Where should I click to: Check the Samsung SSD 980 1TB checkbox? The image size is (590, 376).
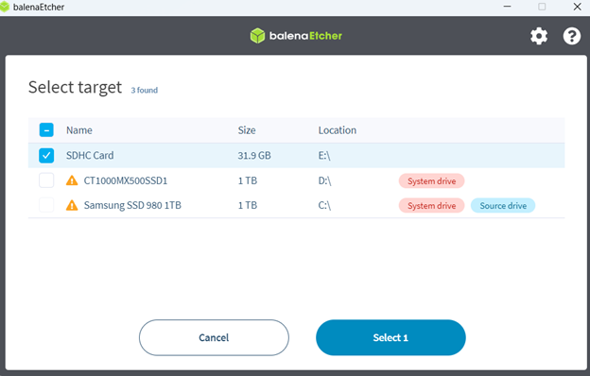tap(46, 205)
